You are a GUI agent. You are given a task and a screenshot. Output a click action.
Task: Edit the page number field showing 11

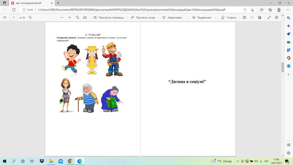tap(14, 17)
